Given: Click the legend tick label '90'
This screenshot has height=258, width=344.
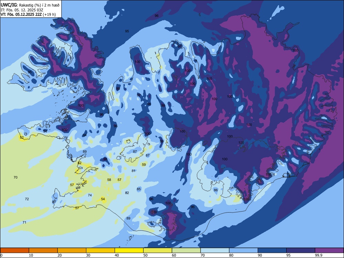Looking at the screenshot, I should pyautogui.click(x=260, y=255).
